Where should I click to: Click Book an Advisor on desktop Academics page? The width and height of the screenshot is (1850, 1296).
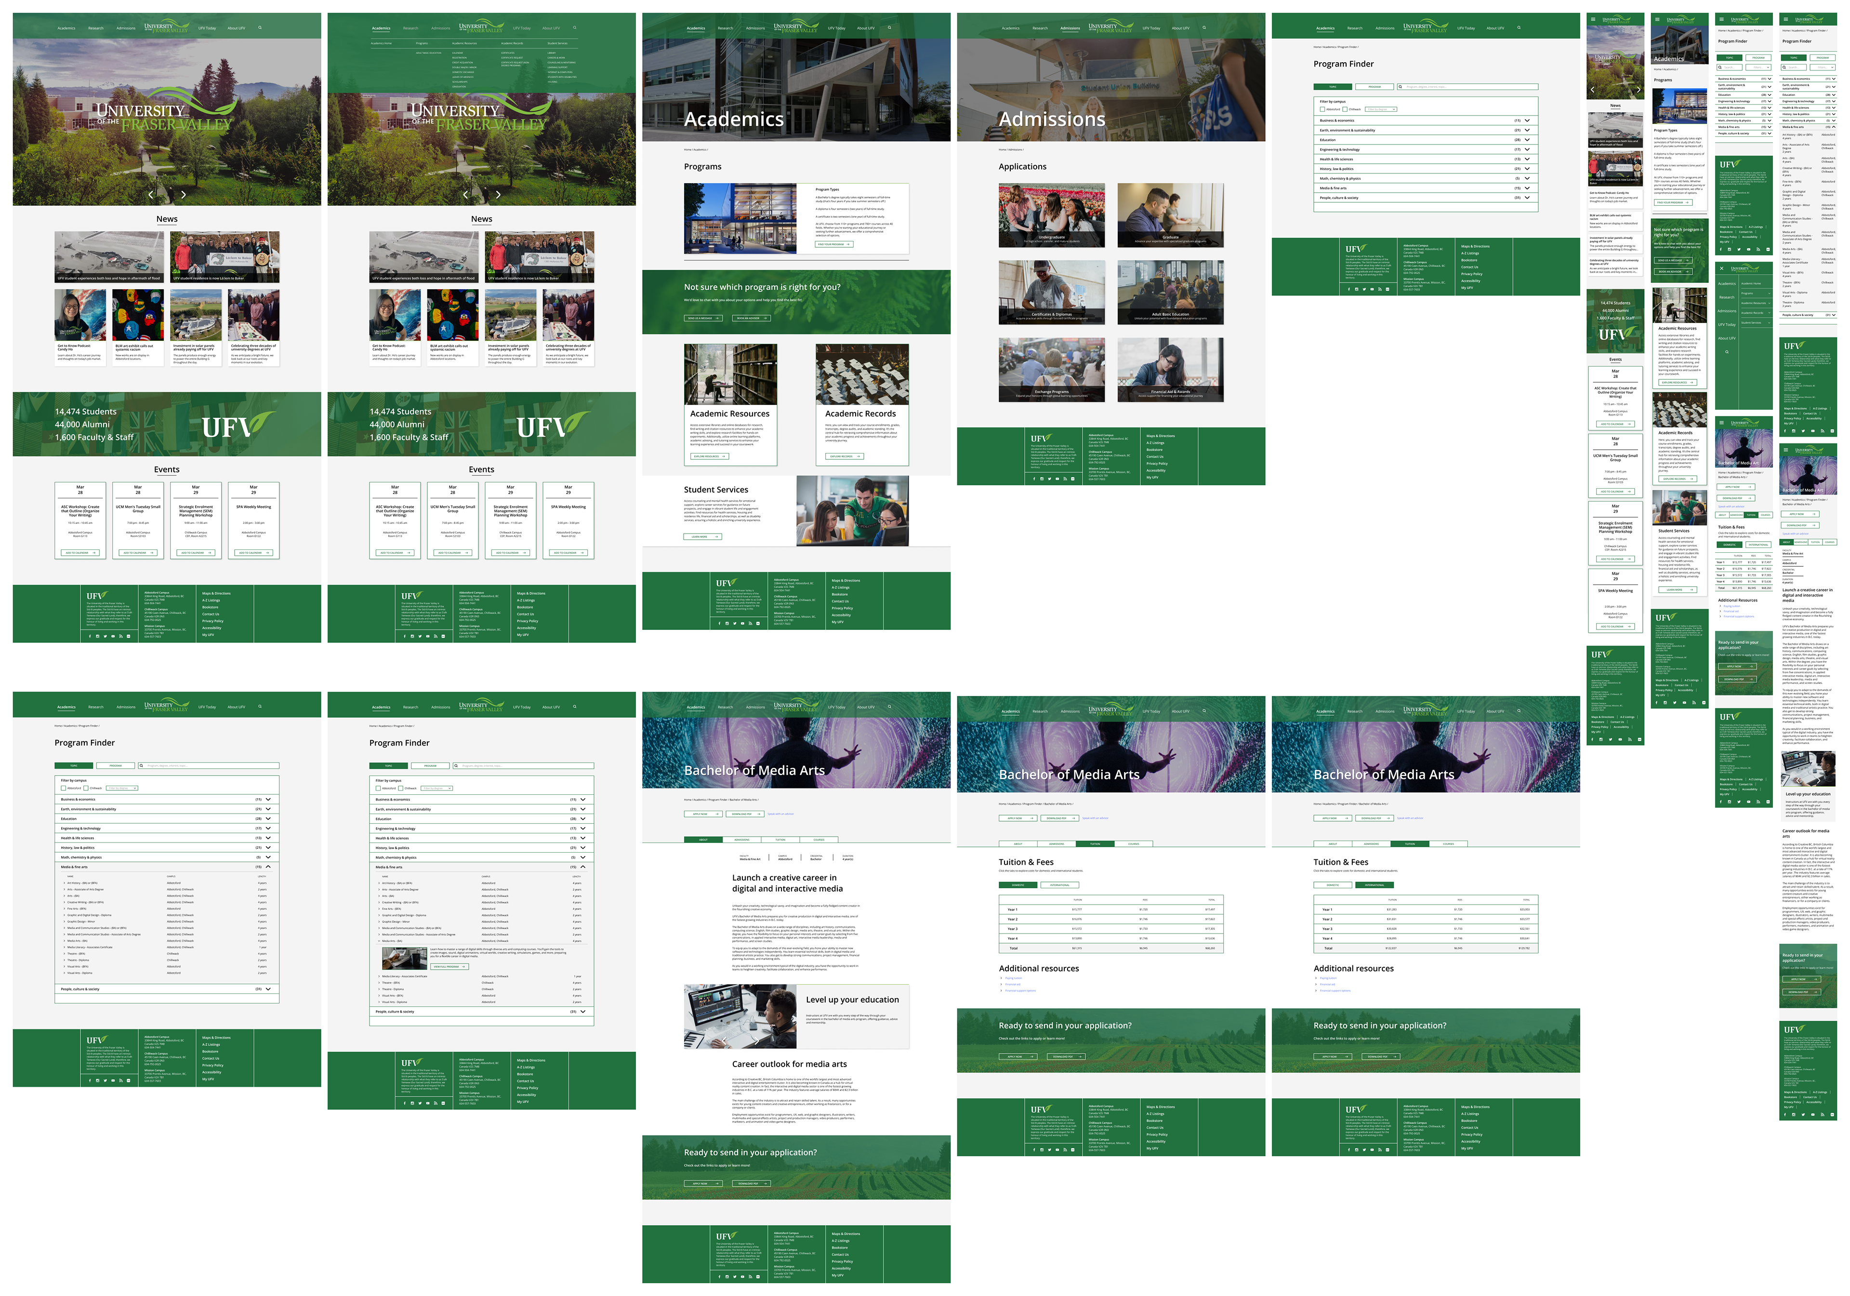point(752,319)
